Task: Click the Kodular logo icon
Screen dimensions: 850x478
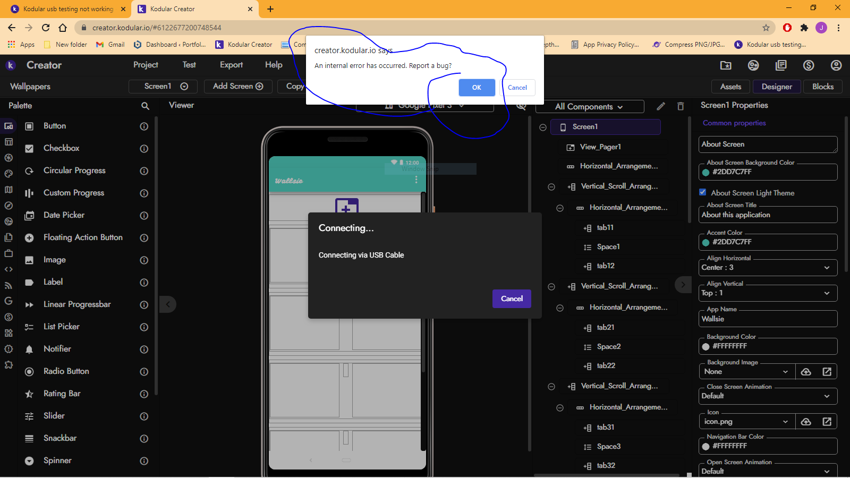Action: (11, 65)
